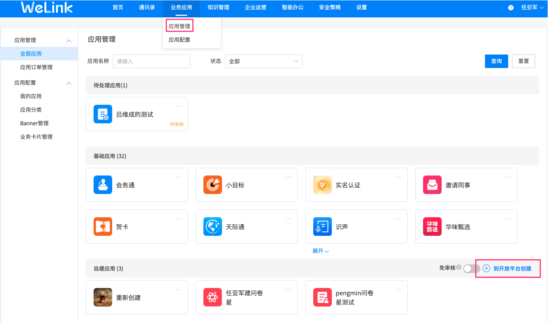Viewport: 548px width, 322px height.
Task: Open more options on 天际通 card
Action: pyautogui.click(x=289, y=218)
